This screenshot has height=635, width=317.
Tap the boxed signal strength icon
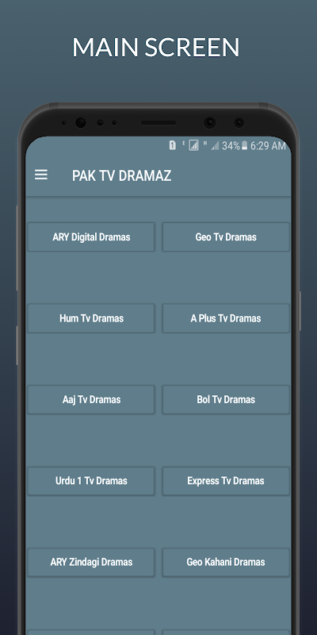click(193, 146)
